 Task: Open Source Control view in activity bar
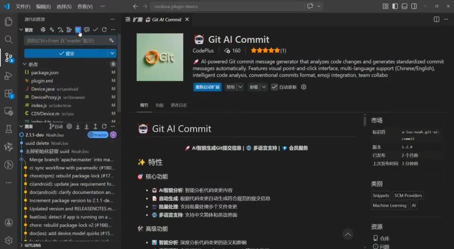pyautogui.click(x=9, y=58)
